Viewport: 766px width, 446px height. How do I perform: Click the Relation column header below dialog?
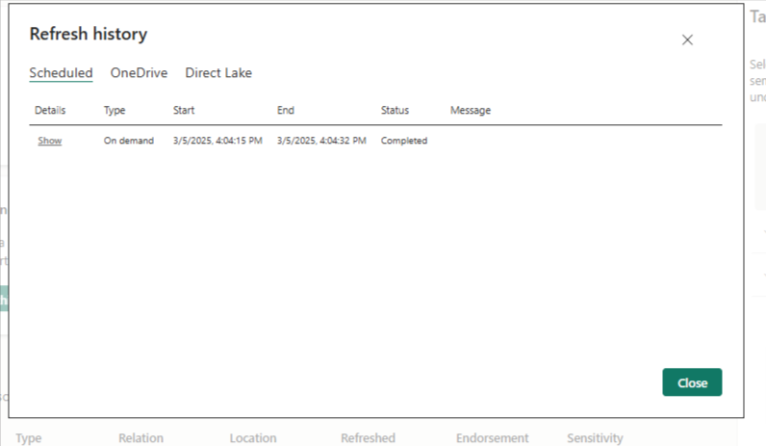[x=140, y=438]
